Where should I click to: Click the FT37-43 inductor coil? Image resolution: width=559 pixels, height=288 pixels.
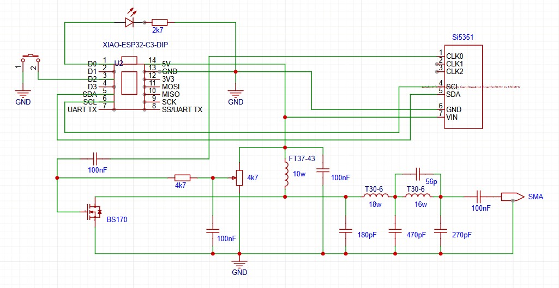pos(285,174)
